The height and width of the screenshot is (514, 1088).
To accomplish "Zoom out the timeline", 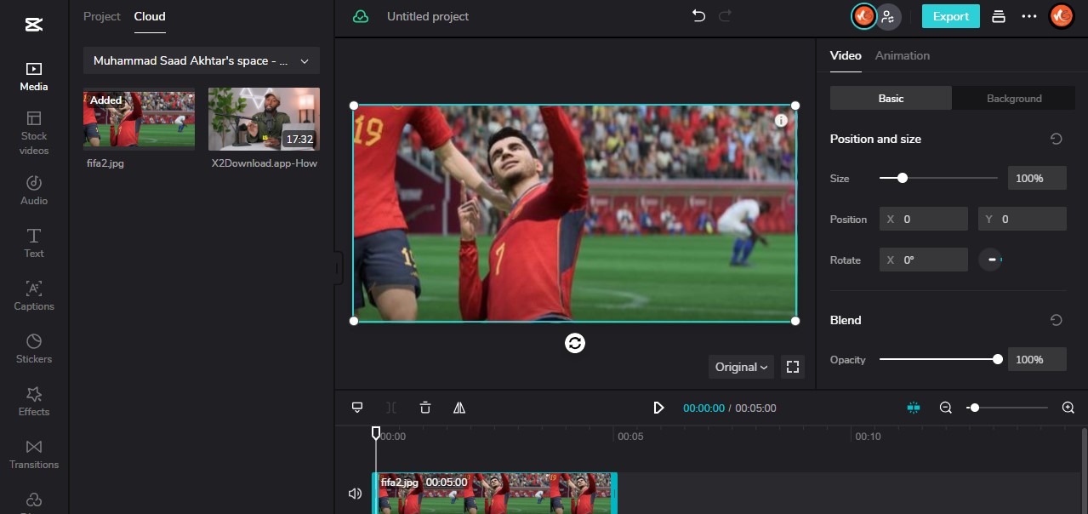I will click(x=945, y=408).
